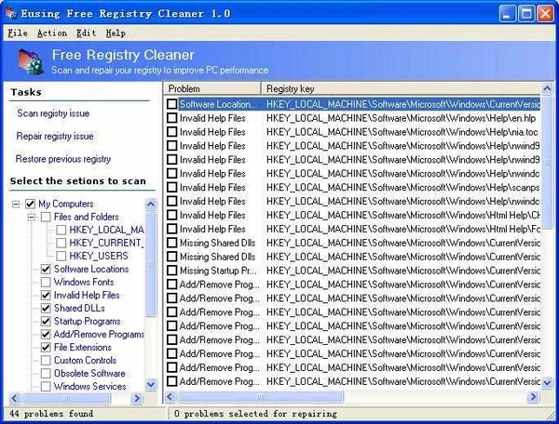Click the title bar application icon
The image size is (559, 424).
11,13
